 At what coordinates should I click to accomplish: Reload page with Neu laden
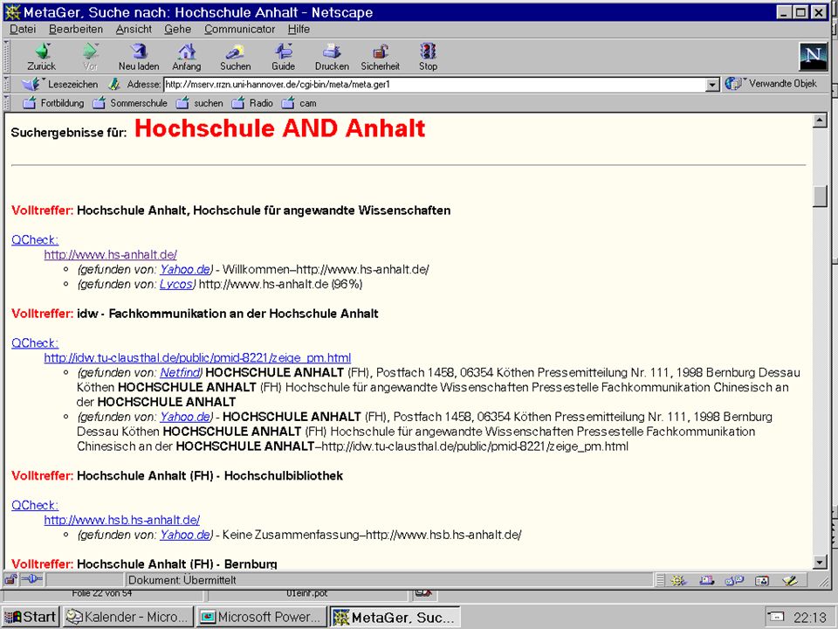point(139,57)
